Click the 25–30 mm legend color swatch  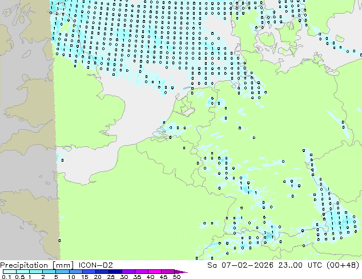tap(115, 272)
